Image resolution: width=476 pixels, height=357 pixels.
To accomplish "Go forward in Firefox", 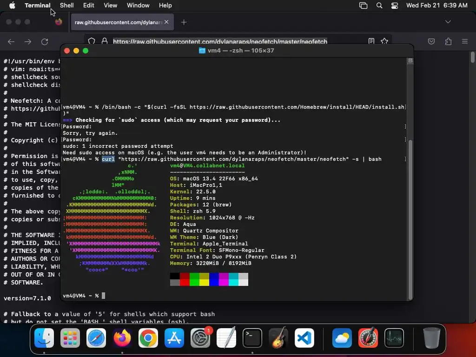I will click(27, 41).
